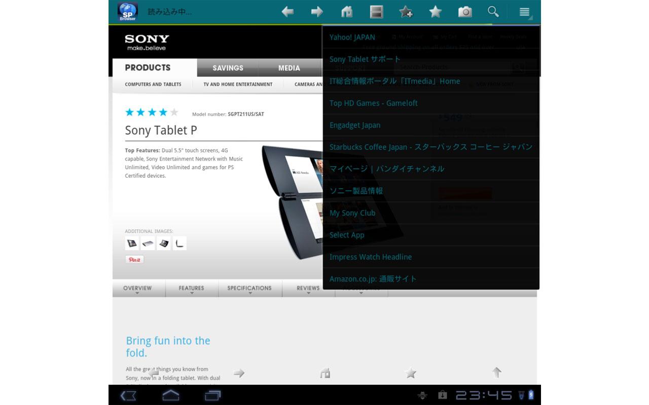
Task: Open the Top HD Games - Gameloft bookmark
Action: [431, 103]
